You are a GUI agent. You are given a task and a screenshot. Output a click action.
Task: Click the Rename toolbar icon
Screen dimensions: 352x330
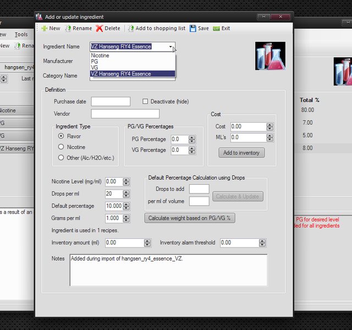point(68,29)
